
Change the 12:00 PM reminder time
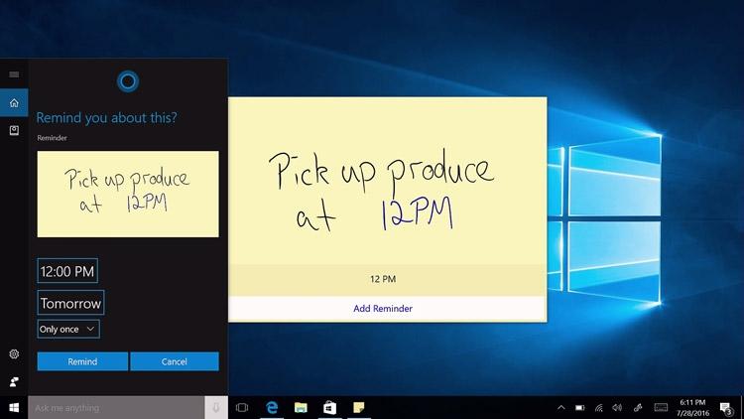(67, 271)
